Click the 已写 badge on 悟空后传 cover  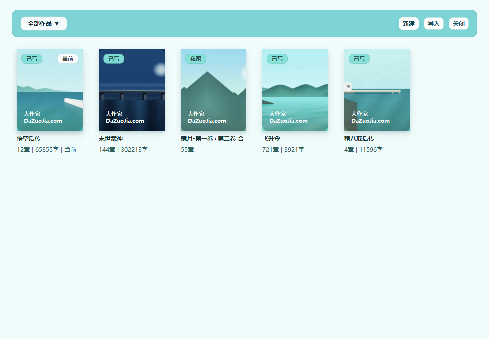coord(32,59)
